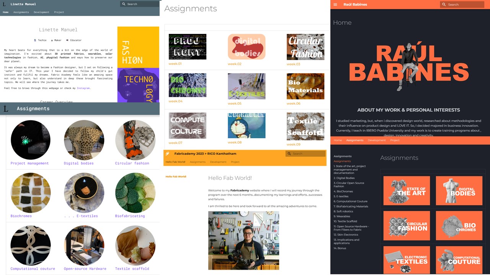Click the Textile scaffold circular thumbnail
Viewport: 490px width, 275px height.
135,245
